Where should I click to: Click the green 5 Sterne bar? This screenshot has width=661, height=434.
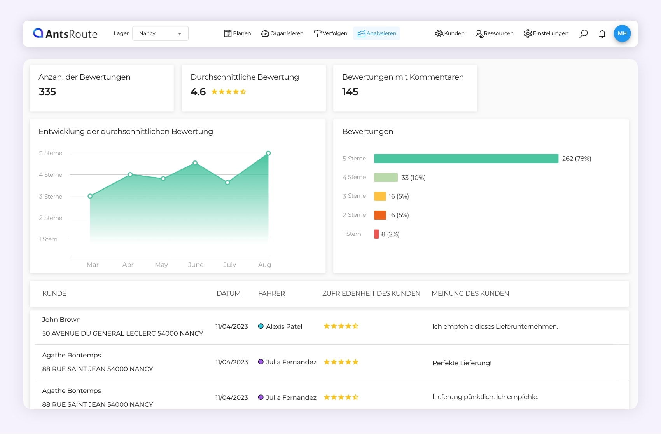(466, 159)
